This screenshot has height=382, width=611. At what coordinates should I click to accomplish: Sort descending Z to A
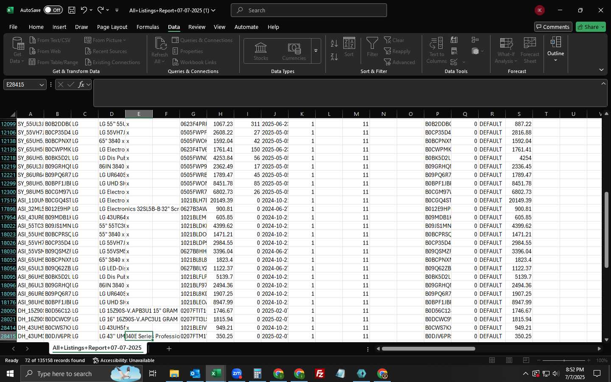click(x=334, y=57)
